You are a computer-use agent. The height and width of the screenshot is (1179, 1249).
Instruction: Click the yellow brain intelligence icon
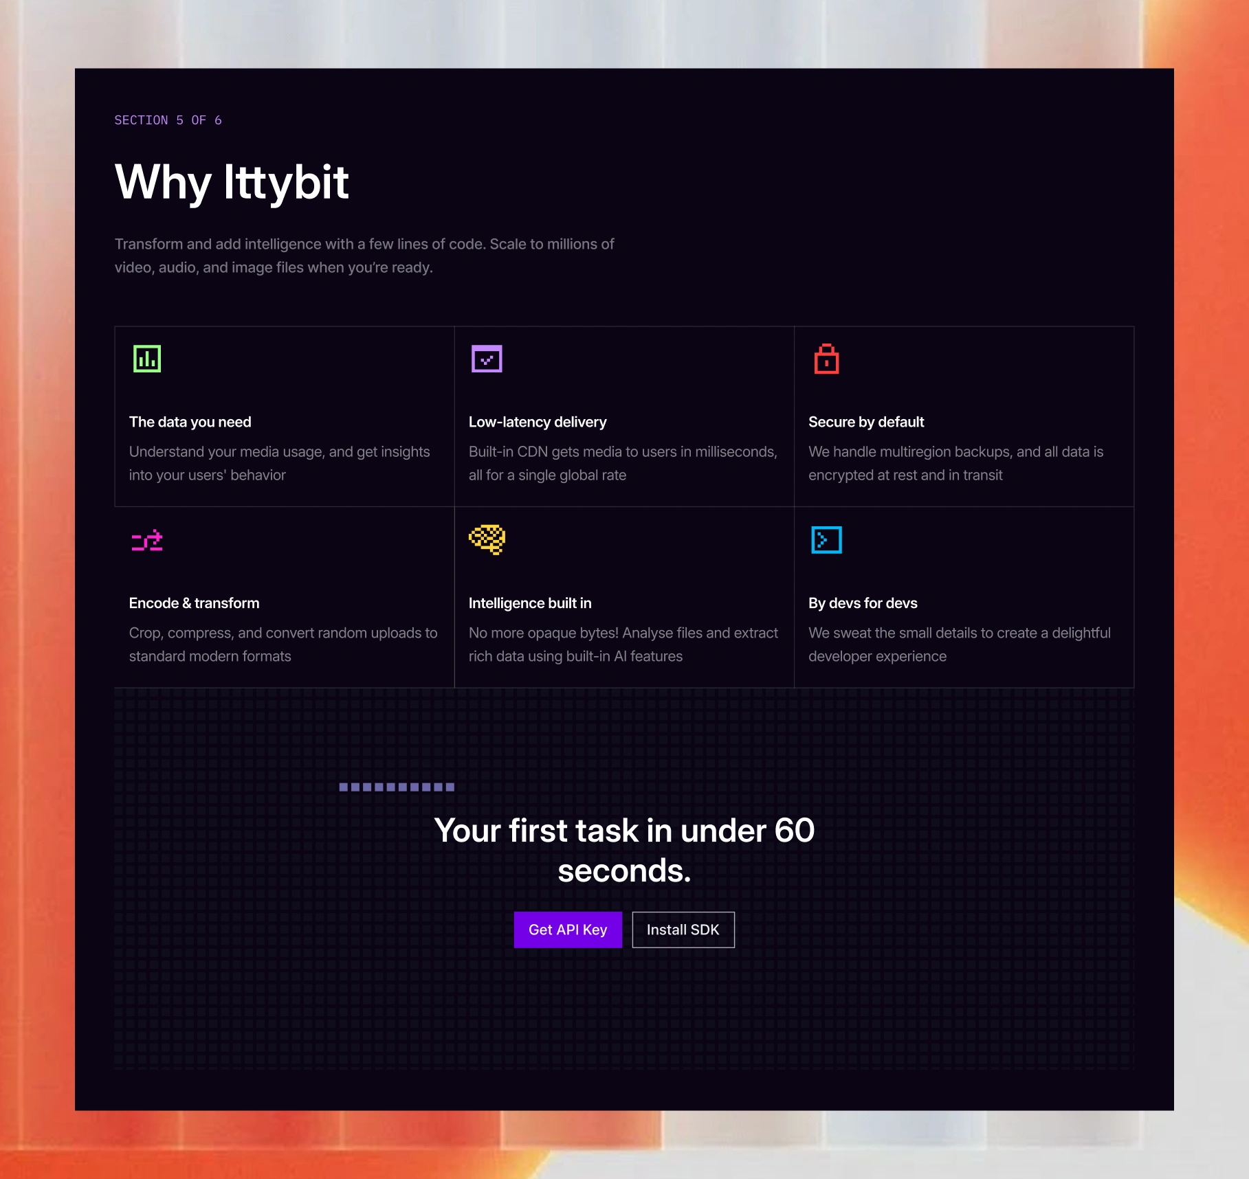coord(487,539)
